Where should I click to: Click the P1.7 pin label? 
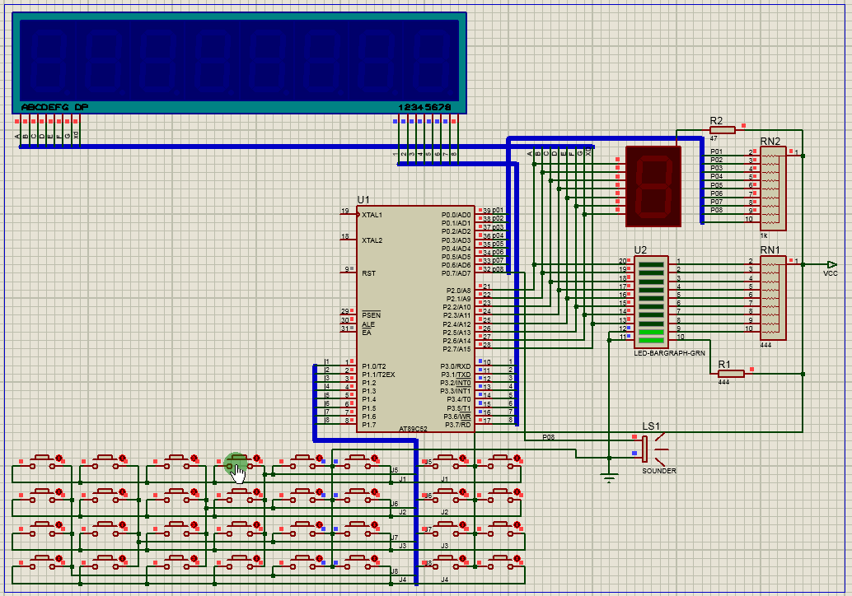[369, 425]
